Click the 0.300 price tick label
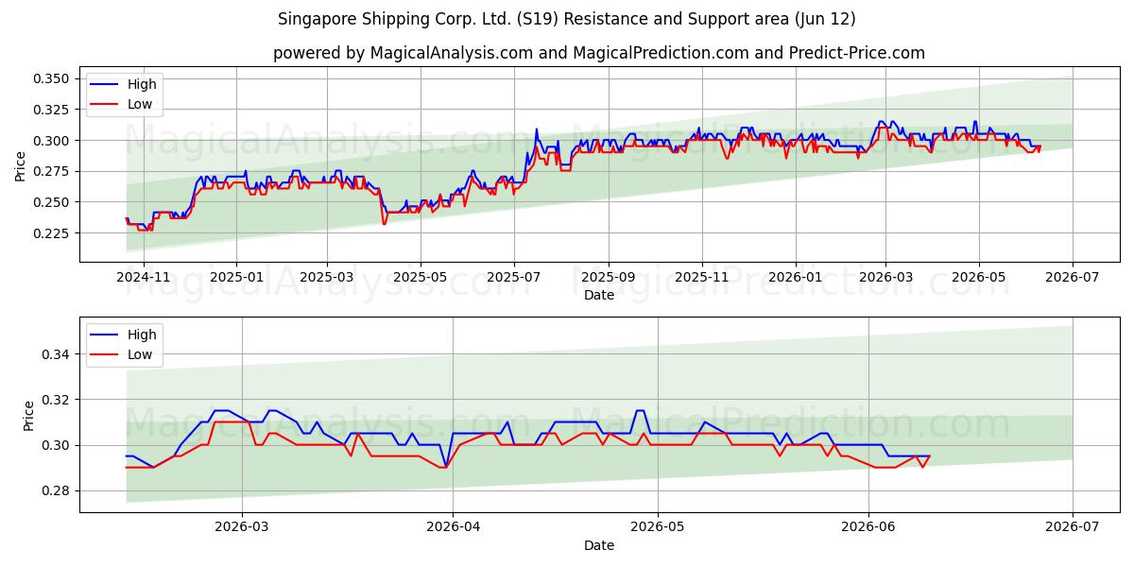Viewport: 1134px width, 567px height. tap(53, 141)
